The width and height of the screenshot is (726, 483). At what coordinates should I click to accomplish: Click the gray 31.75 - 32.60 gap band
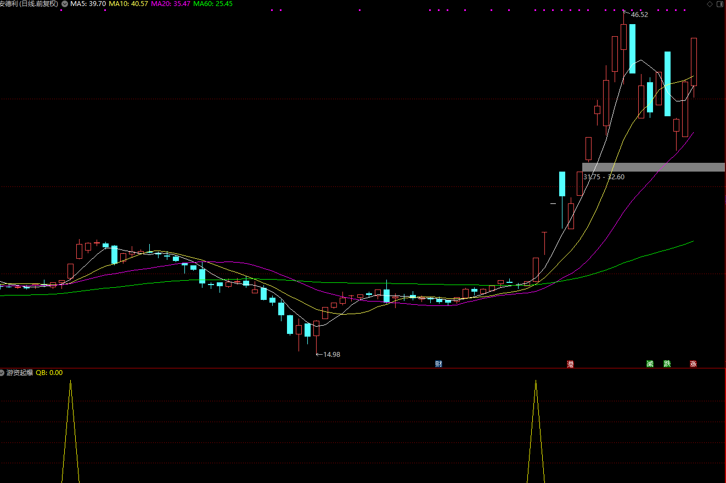click(654, 167)
